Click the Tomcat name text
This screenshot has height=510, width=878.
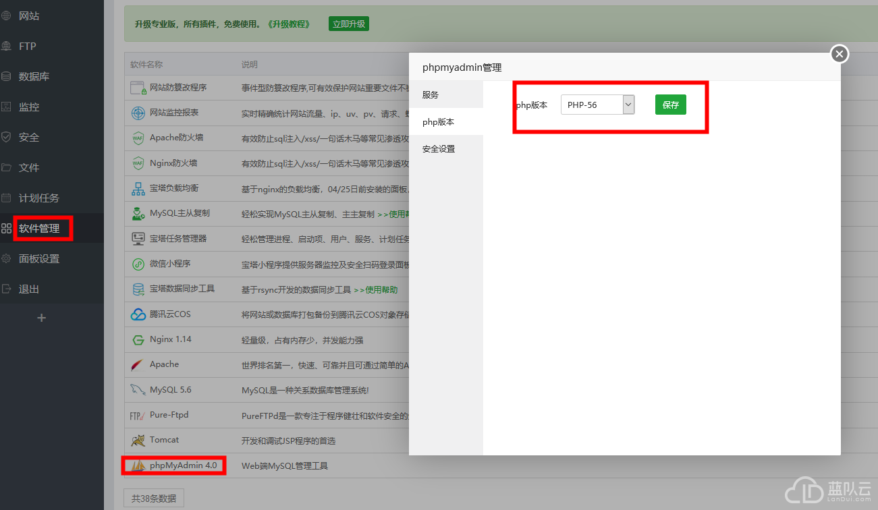pyautogui.click(x=165, y=440)
